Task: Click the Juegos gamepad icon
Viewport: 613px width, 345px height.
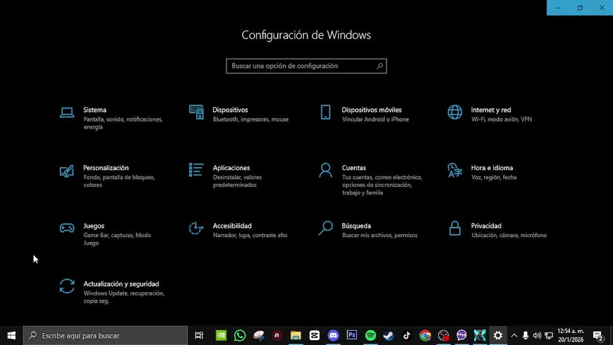Action: [x=67, y=228]
